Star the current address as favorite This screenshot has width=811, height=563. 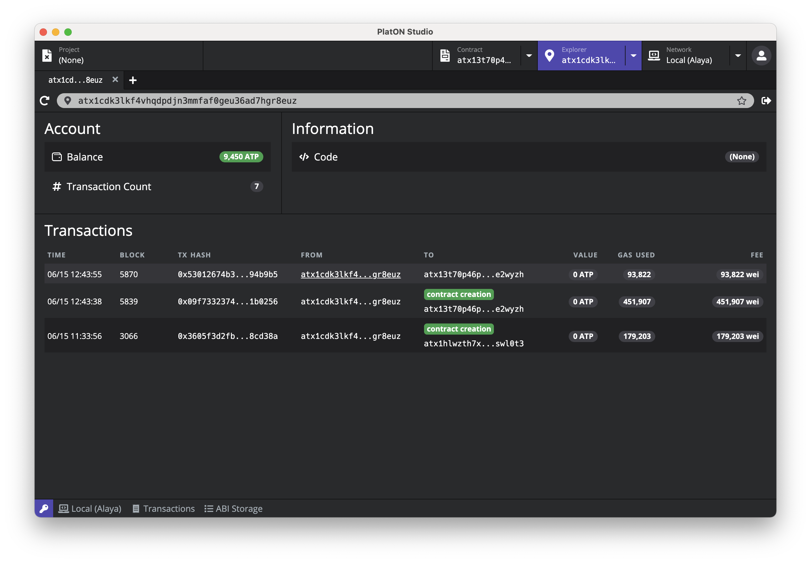pyautogui.click(x=741, y=101)
